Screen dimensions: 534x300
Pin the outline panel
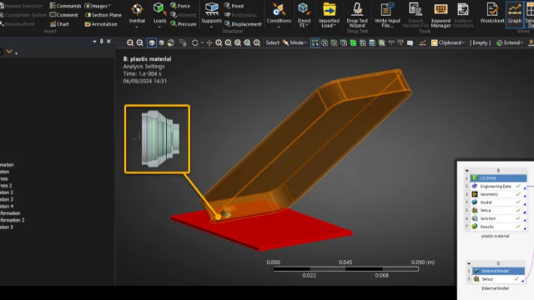(x=102, y=41)
